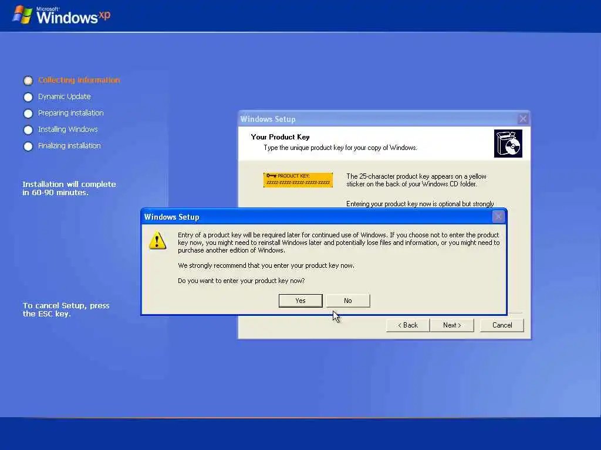Close the product key warning dialog
601x450 pixels.
pos(498,217)
